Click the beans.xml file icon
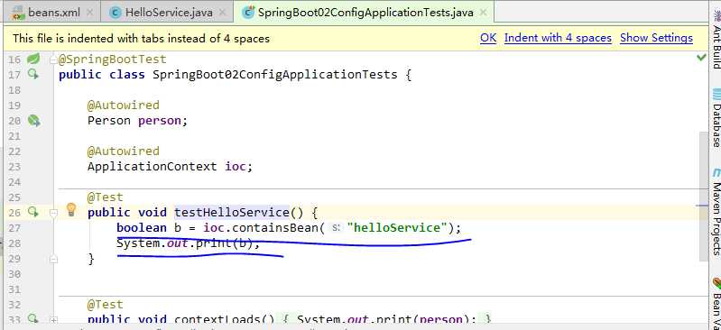The width and height of the screenshot is (721, 330). click(x=17, y=13)
